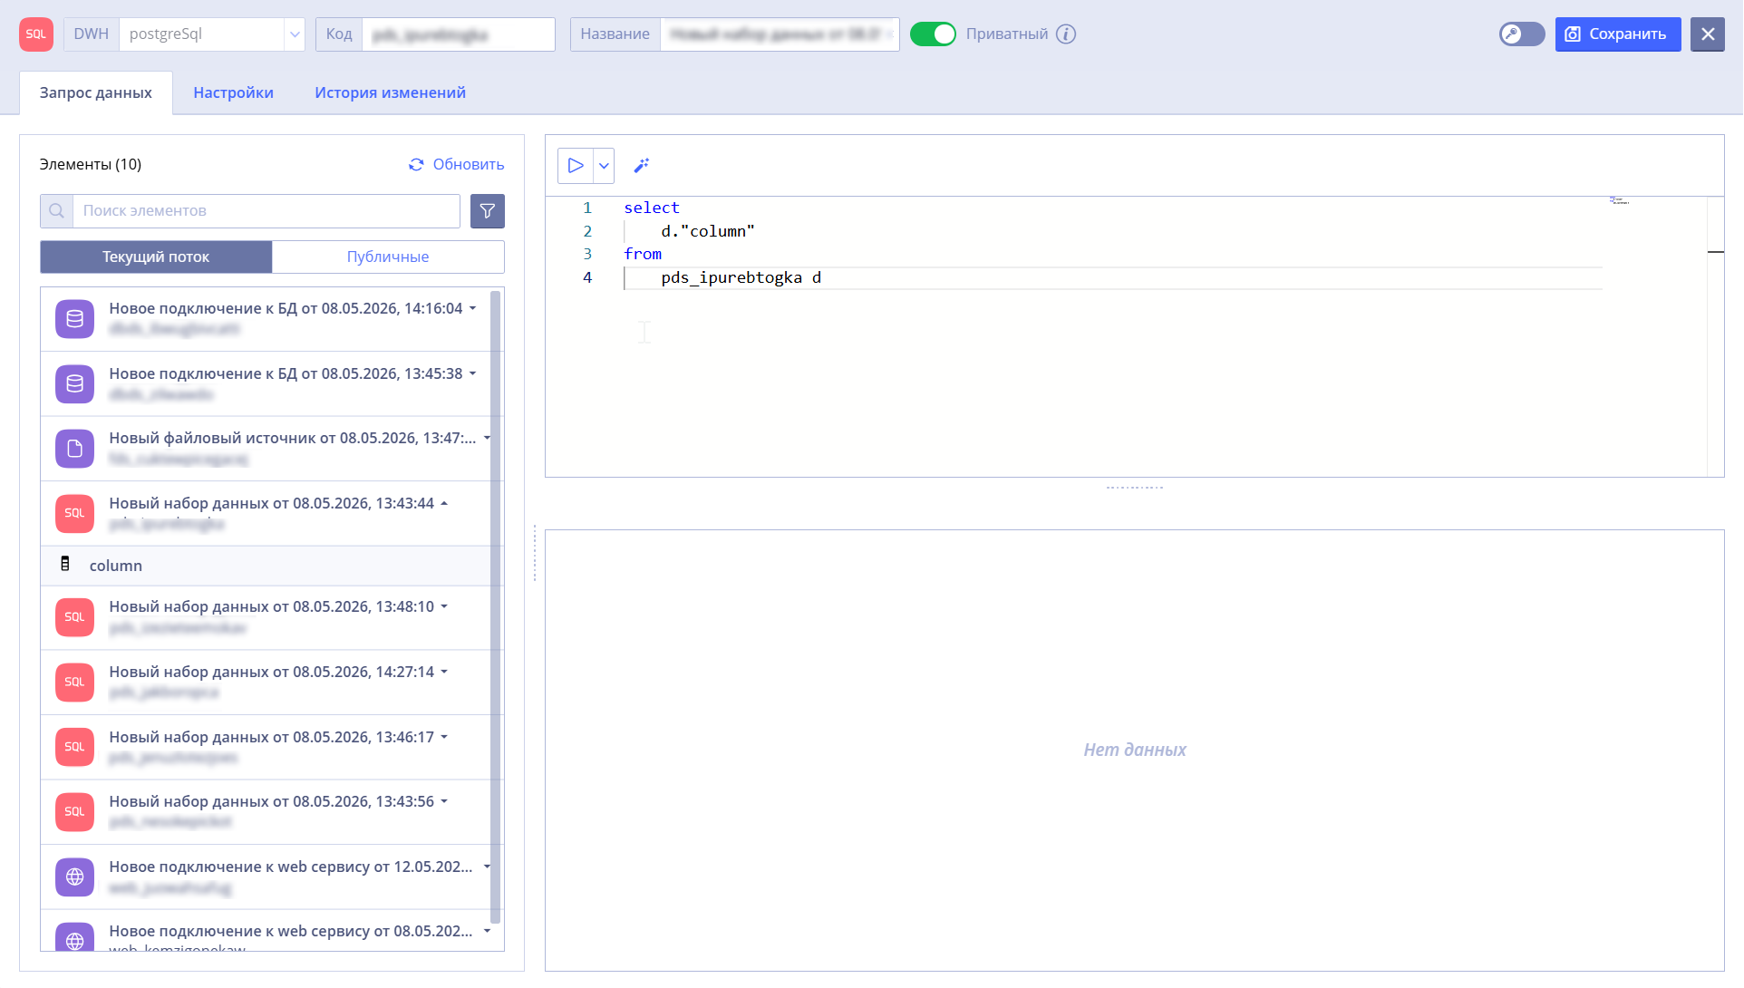Click the web service connection globe icon from 12.05
Viewport: 1744px width, 988px height.
point(75,877)
